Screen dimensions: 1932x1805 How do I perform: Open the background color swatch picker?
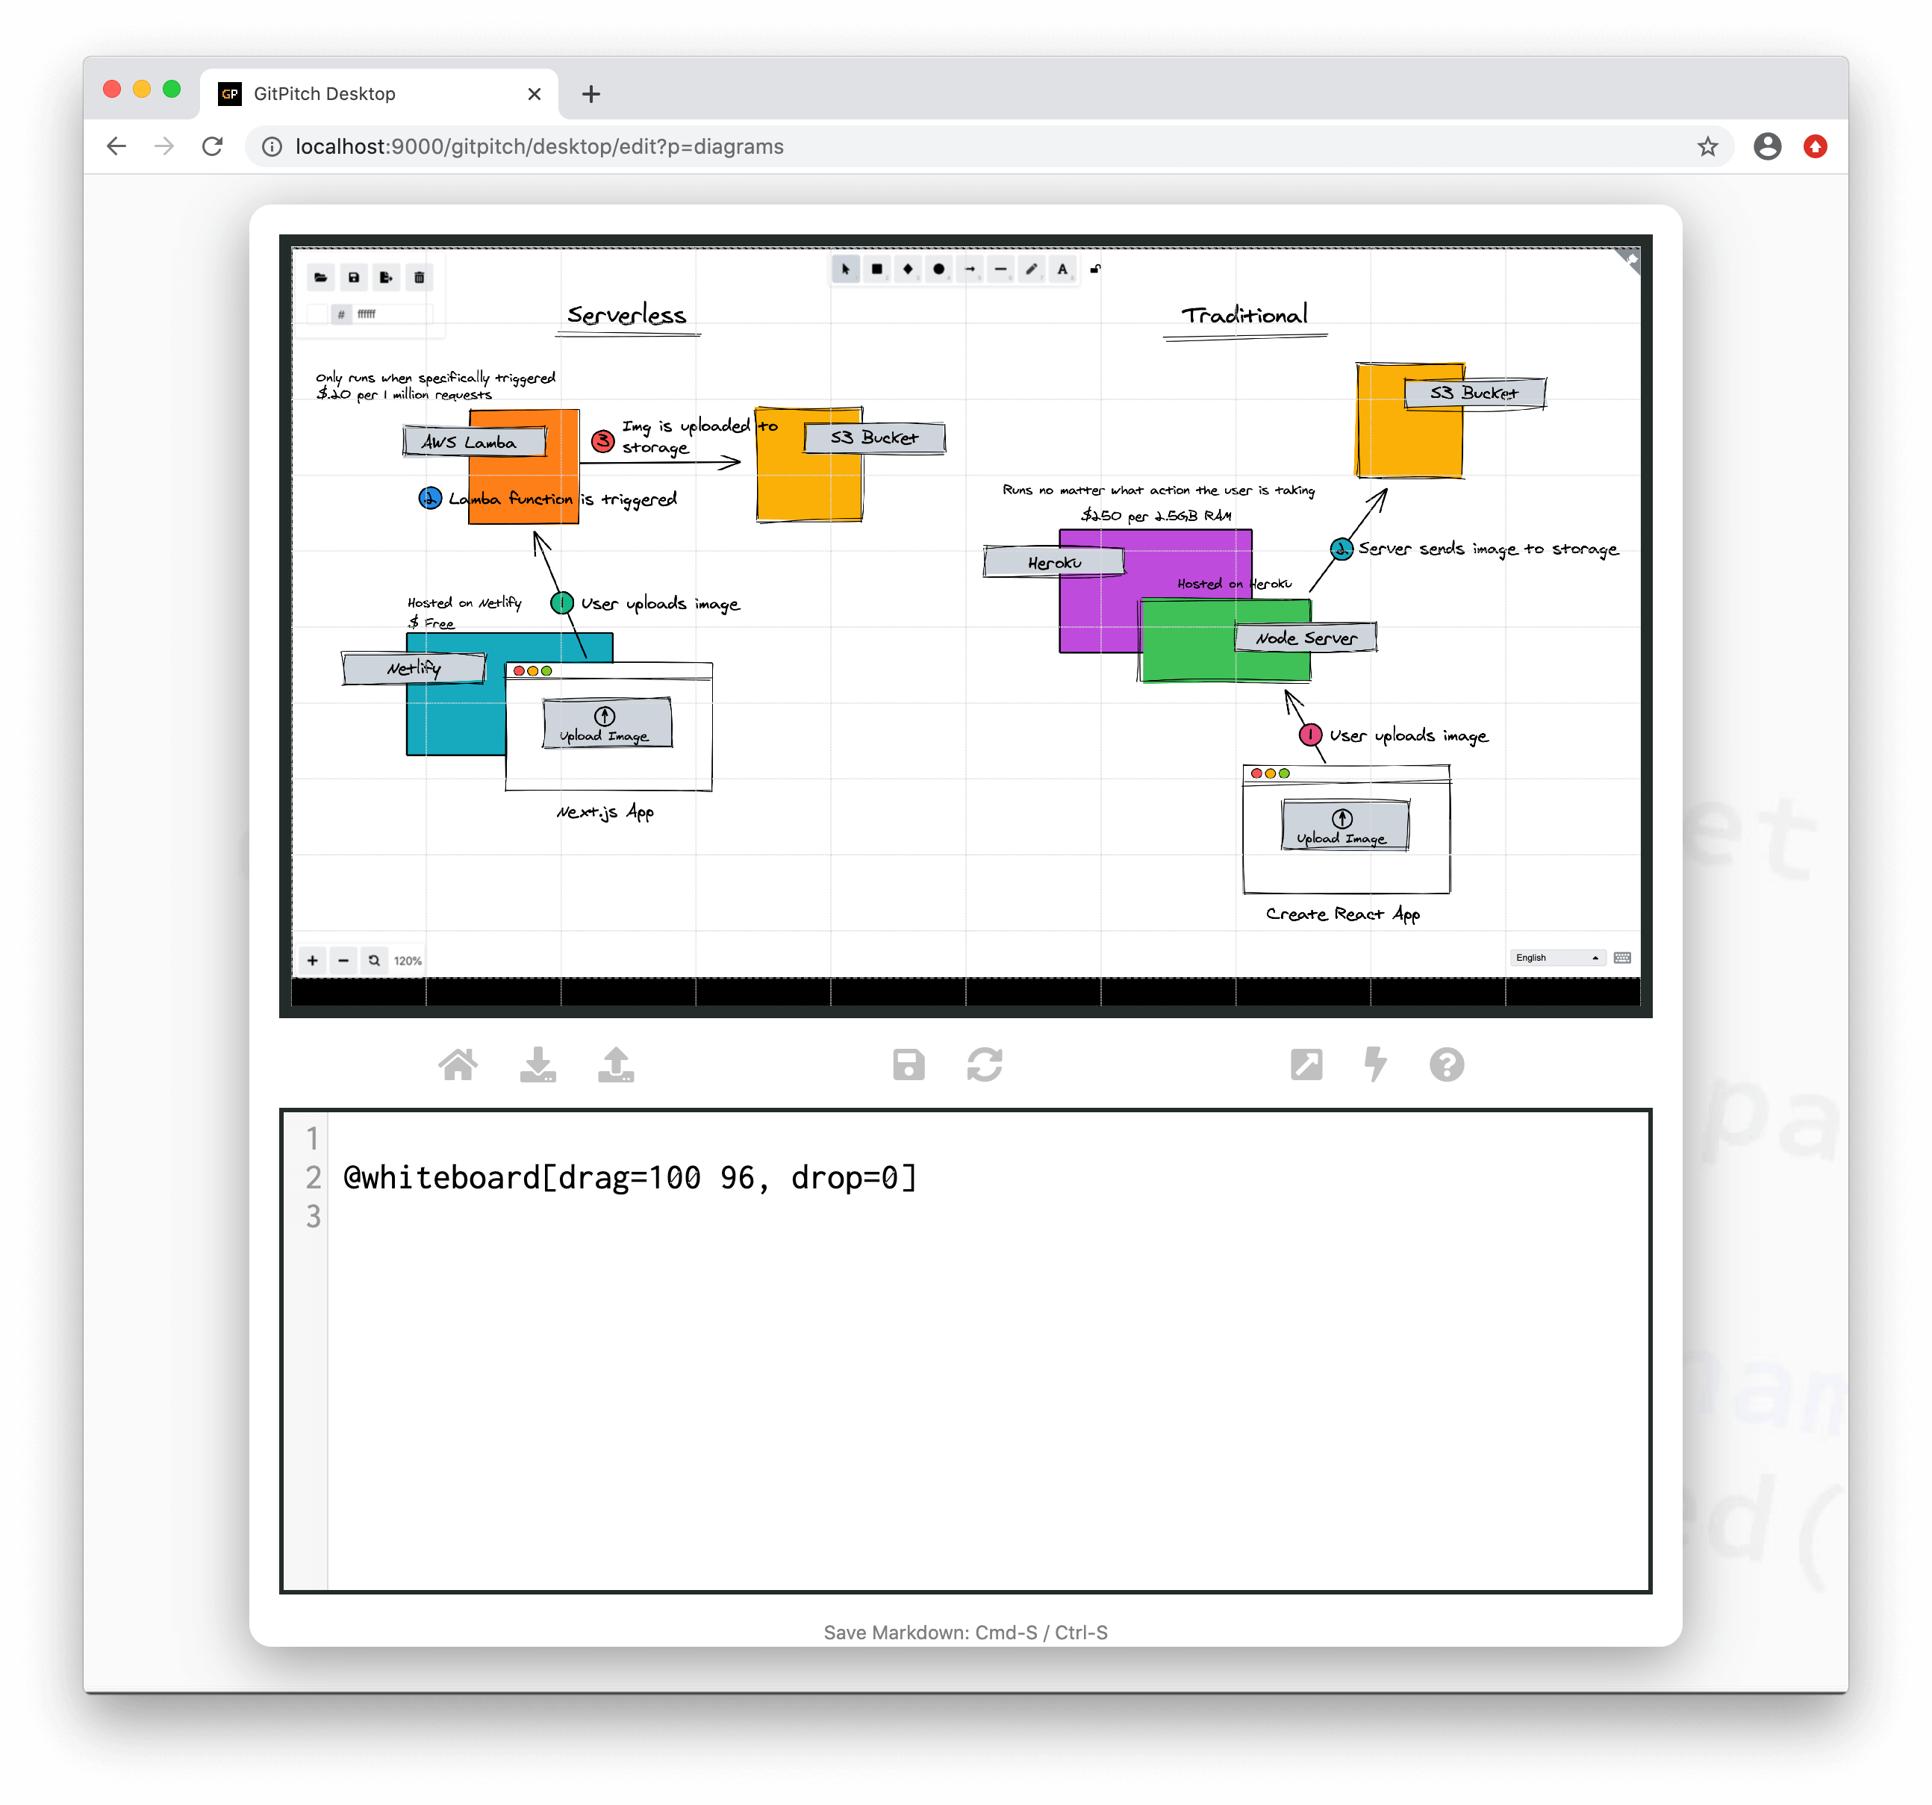318,314
